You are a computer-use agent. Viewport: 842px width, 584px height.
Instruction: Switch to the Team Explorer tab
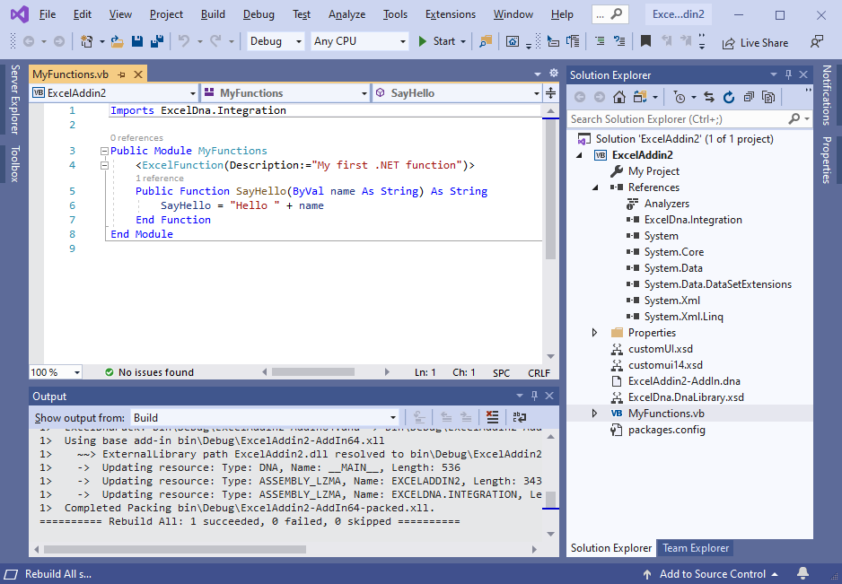pyautogui.click(x=696, y=548)
